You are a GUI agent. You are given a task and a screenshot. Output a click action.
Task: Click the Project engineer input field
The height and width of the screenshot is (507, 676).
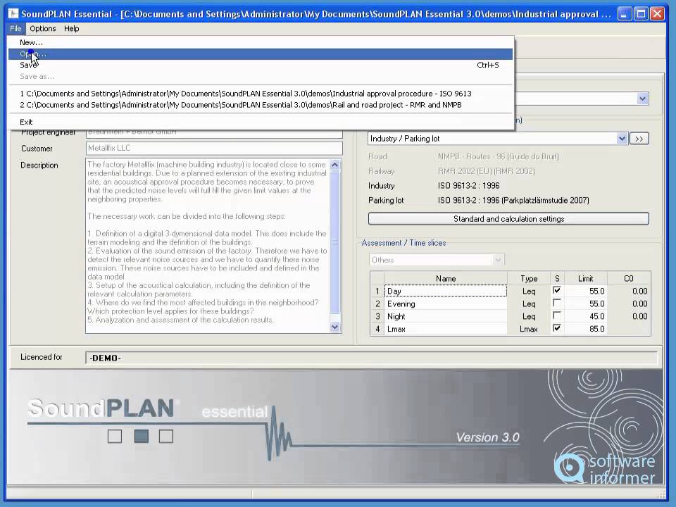pos(214,132)
